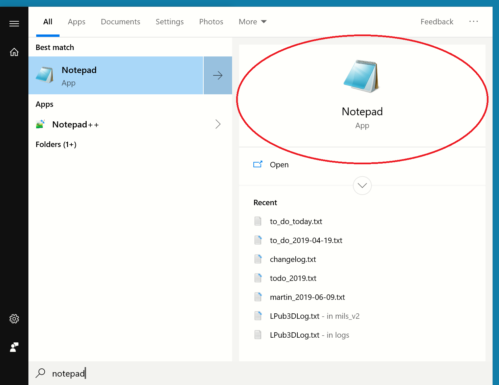The height and width of the screenshot is (385, 499).
Task: Click the file icon beside changelog.txt
Action: point(258,259)
